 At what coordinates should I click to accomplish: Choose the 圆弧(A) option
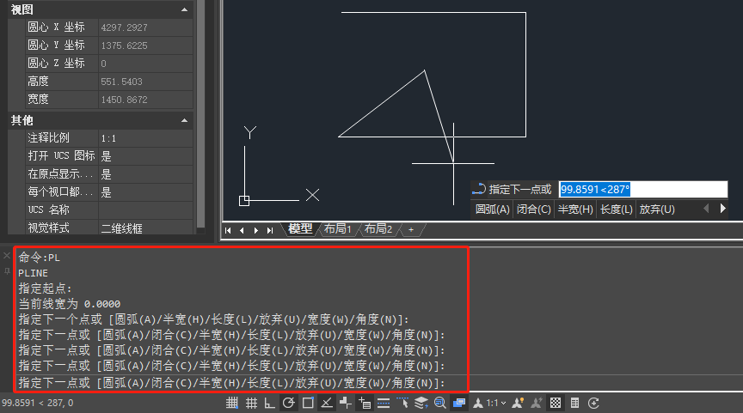493,210
